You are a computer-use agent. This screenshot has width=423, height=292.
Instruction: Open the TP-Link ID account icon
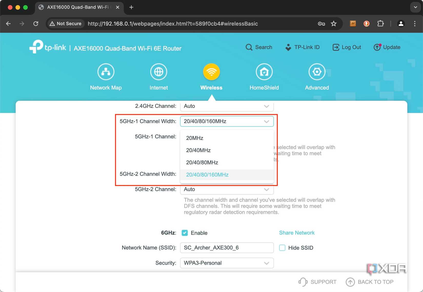(x=288, y=47)
